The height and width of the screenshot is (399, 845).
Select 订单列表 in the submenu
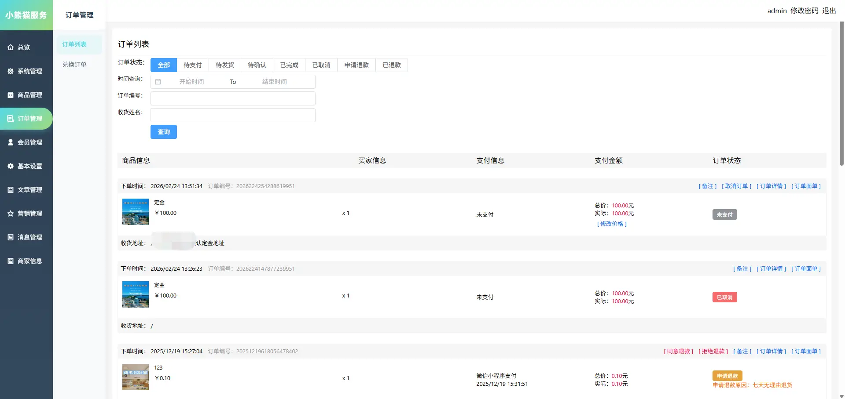click(74, 44)
